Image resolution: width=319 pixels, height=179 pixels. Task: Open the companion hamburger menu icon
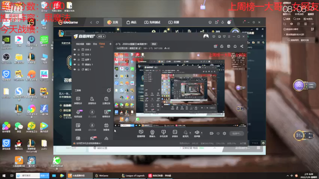(x=229, y=37)
